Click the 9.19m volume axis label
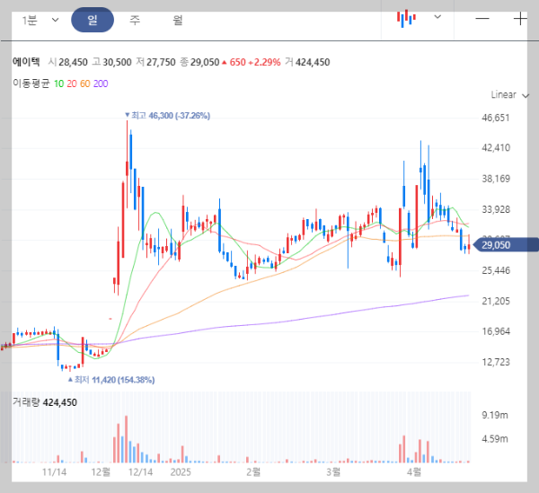Image resolution: width=539 pixels, height=493 pixels. pos(495,415)
